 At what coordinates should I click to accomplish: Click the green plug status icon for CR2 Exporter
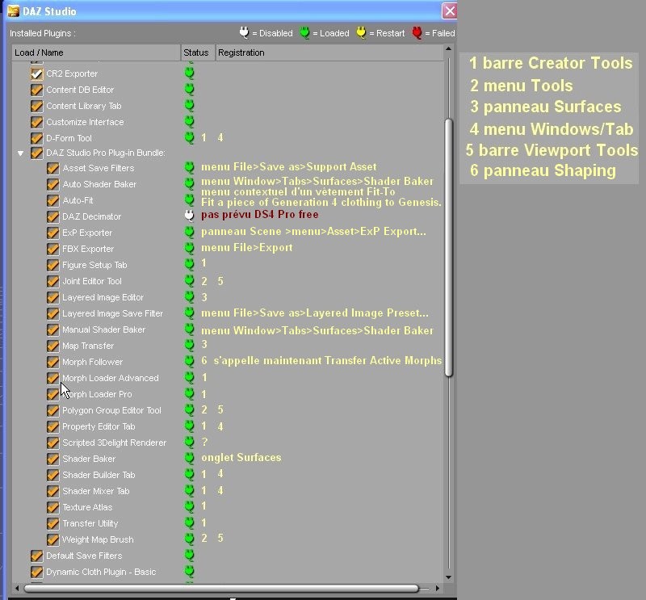[x=189, y=73]
